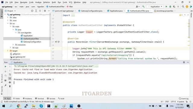Go to previous highlighted error arrow

185,15
